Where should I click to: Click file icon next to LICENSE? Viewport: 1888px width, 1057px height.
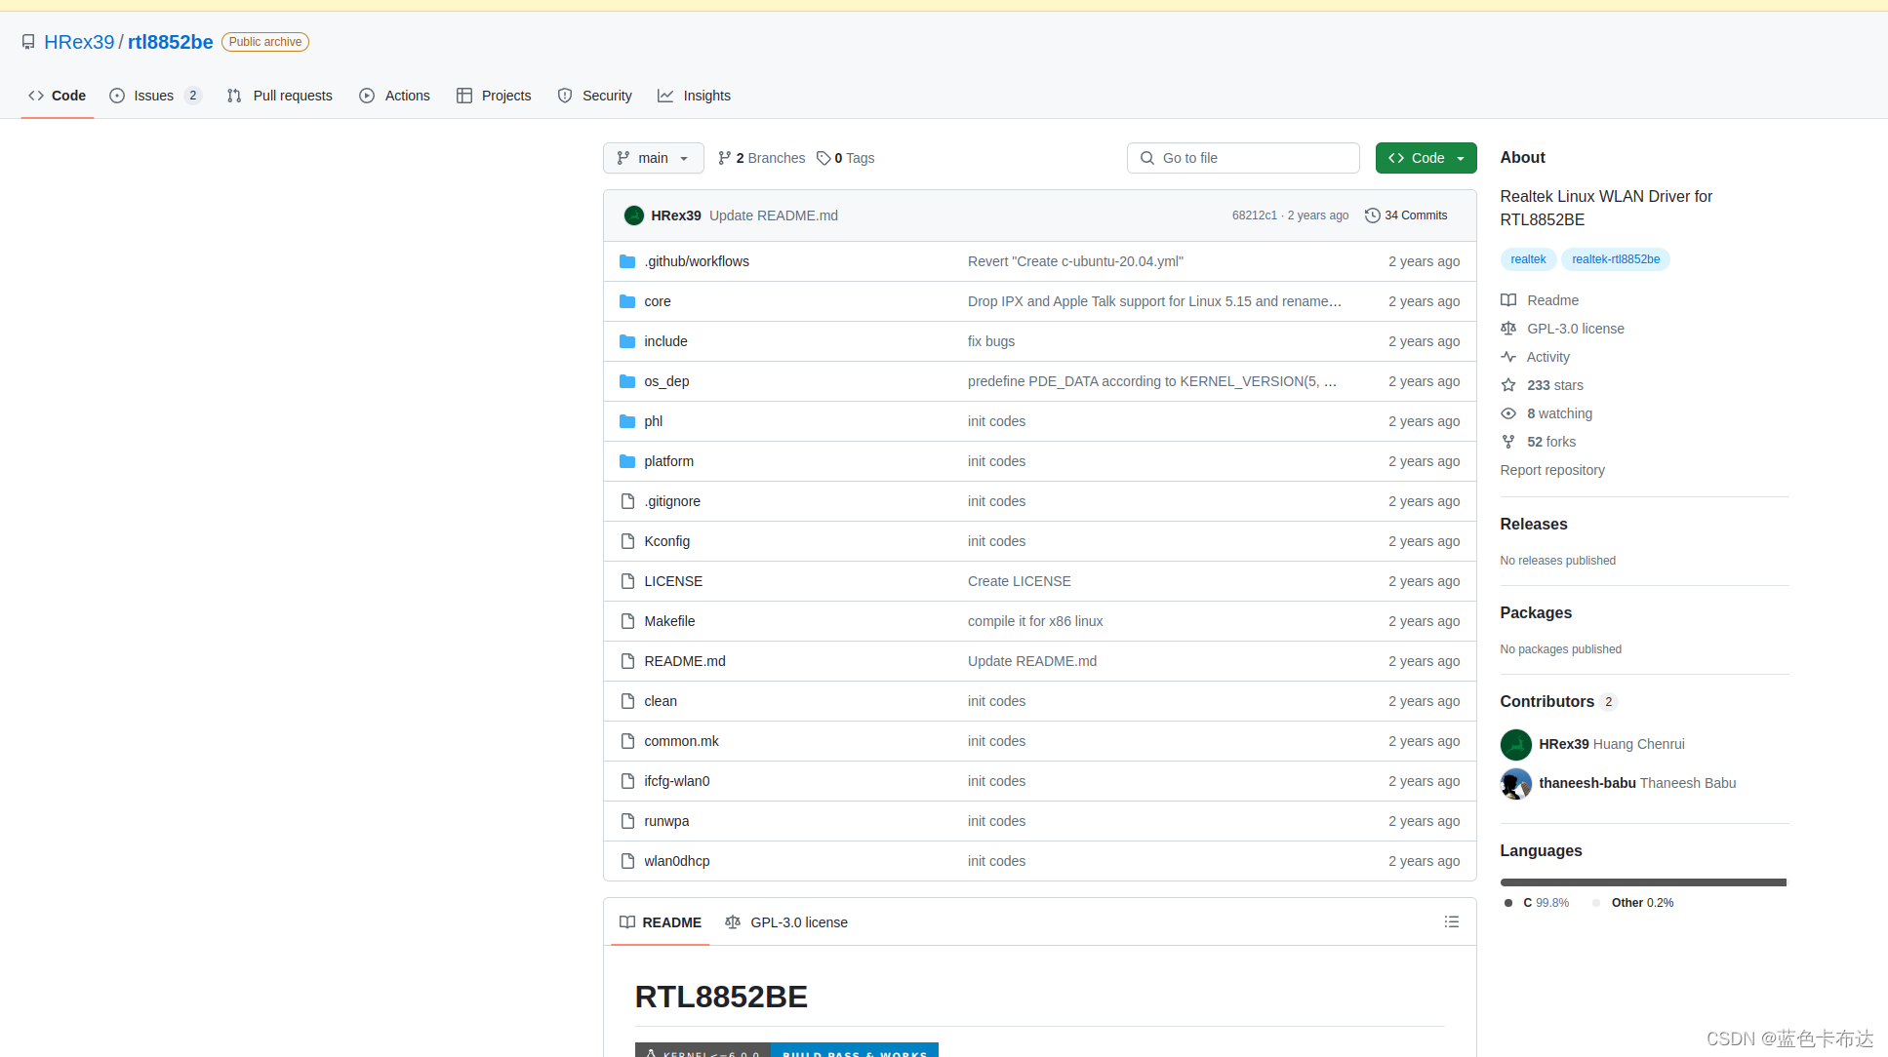pyautogui.click(x=627, y=581)
